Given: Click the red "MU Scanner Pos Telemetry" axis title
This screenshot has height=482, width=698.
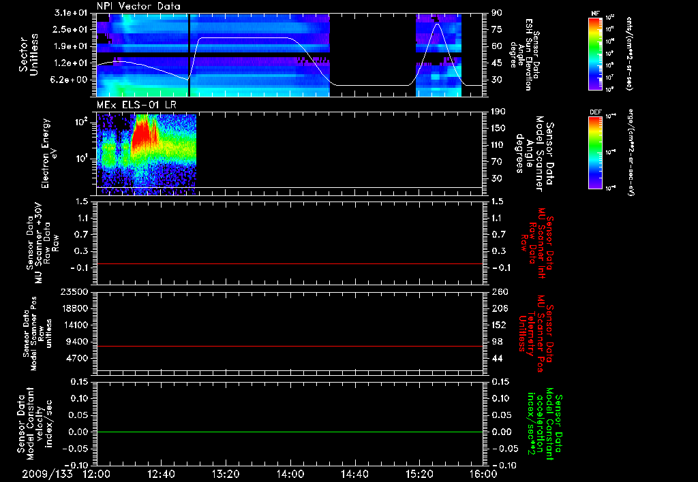Looking at the screenshot, I should (536, 334).
